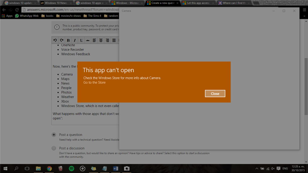
Task: Click the "Weather" list item in editor
Action: click(68, 97)
